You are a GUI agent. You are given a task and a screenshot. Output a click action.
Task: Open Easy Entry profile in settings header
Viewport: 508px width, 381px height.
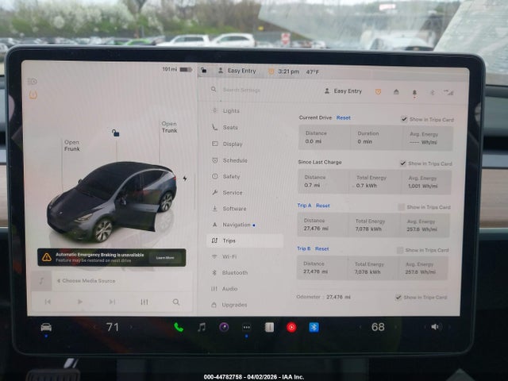point(343,91)
